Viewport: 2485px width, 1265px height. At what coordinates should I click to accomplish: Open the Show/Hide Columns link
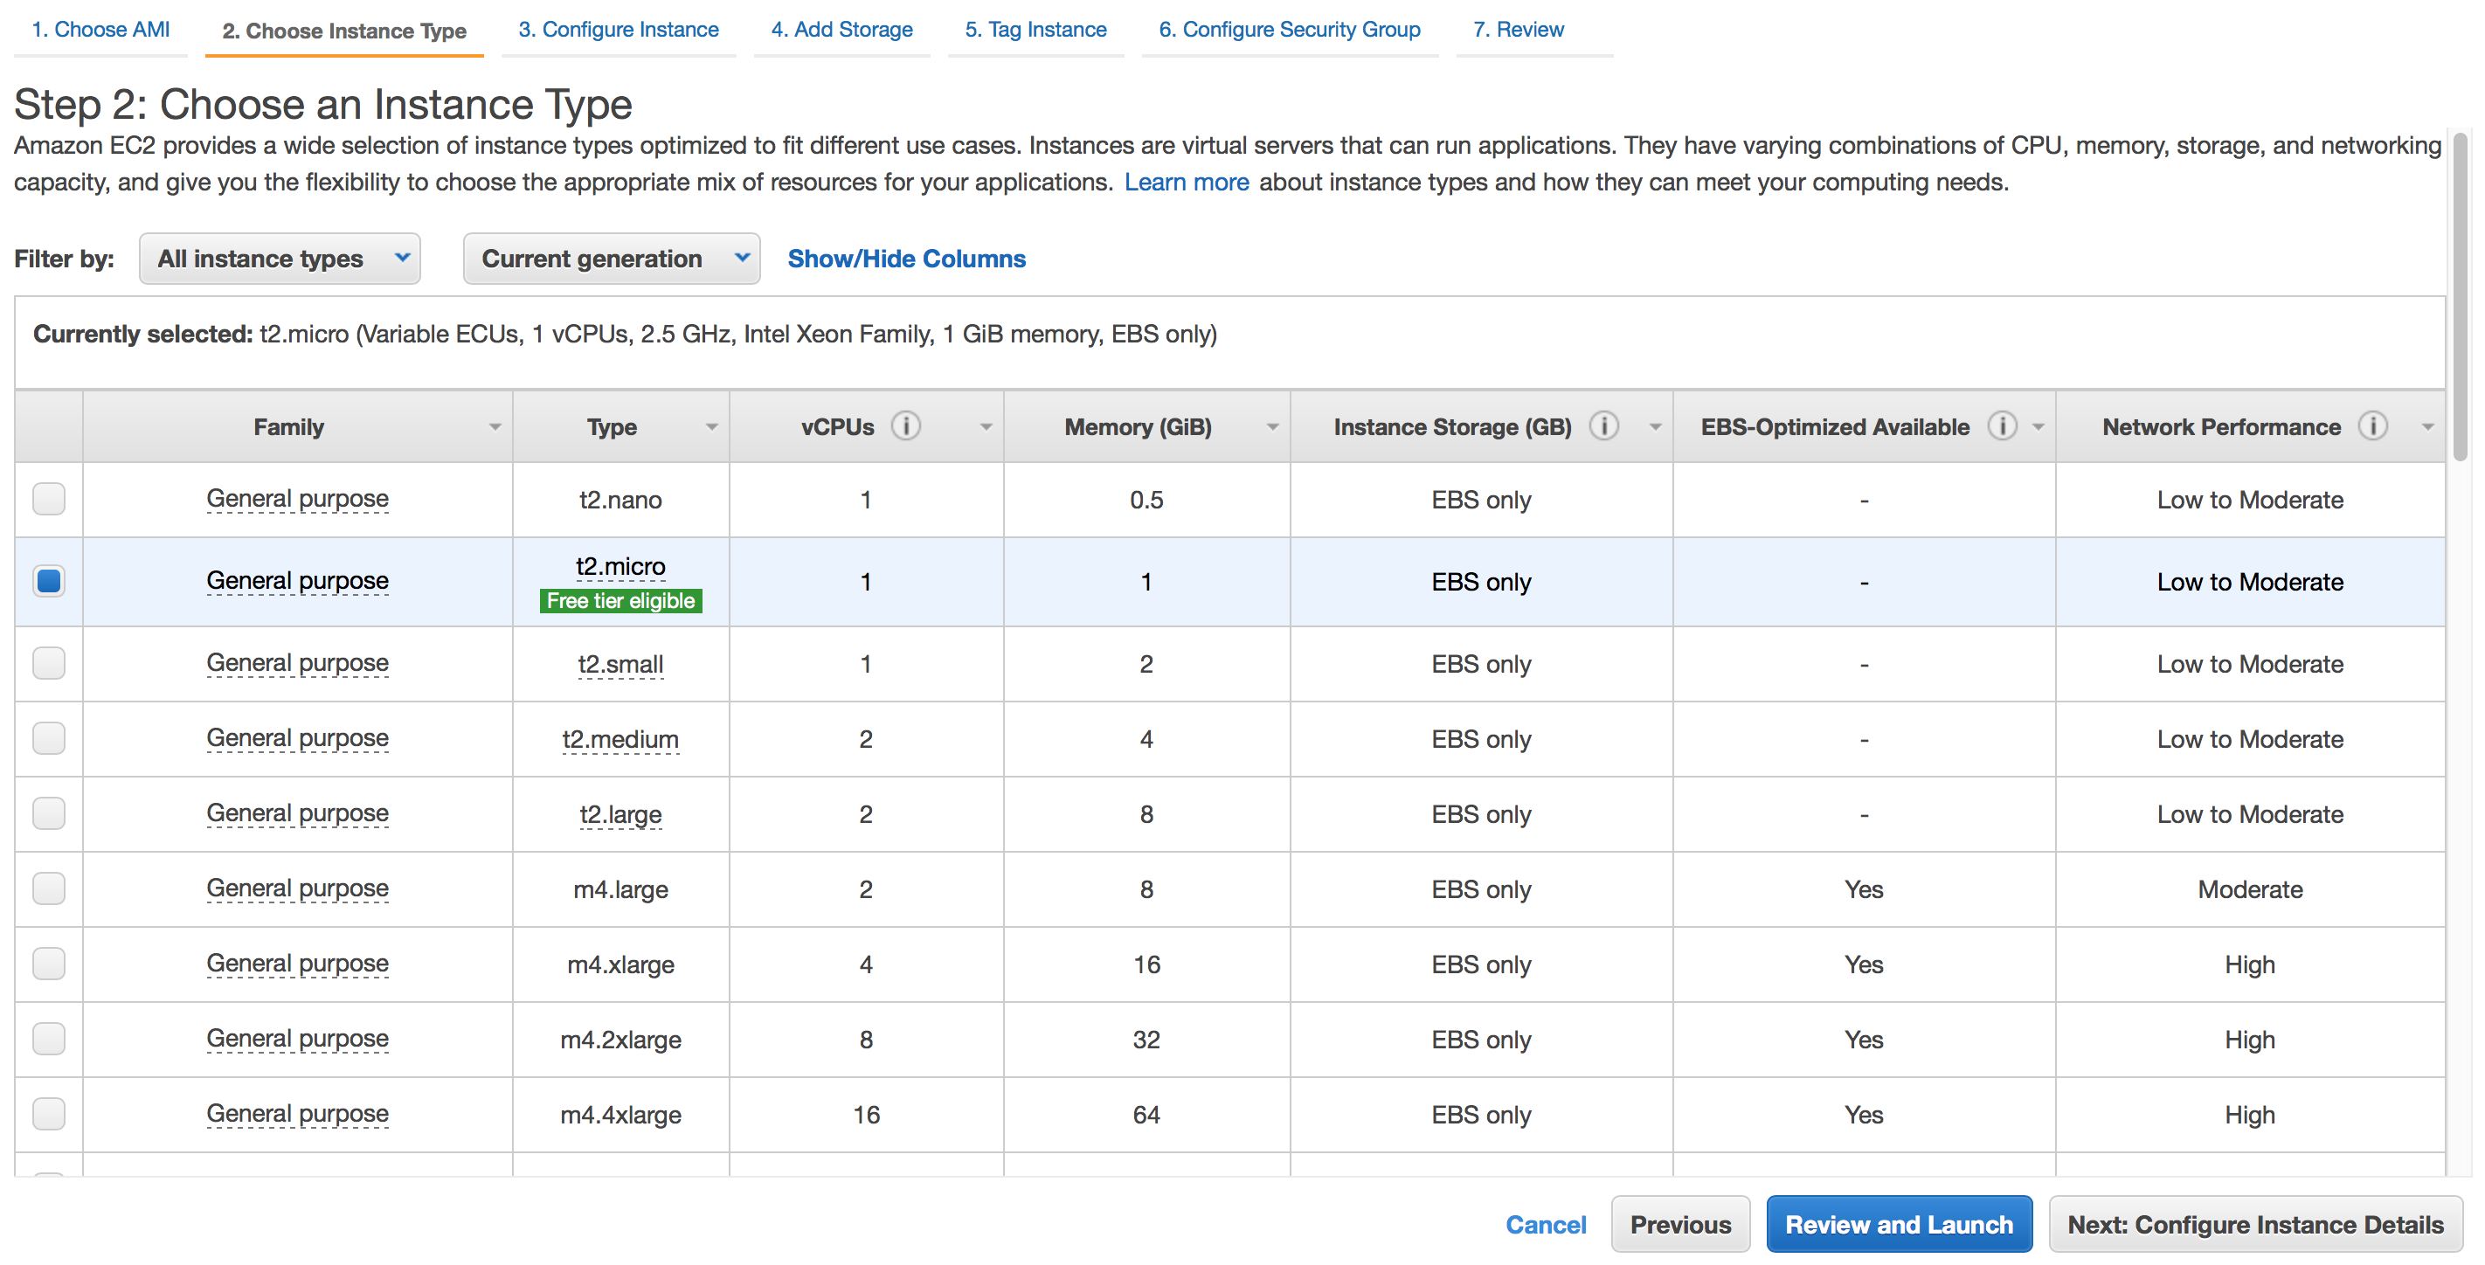click(x=906, y=259)
